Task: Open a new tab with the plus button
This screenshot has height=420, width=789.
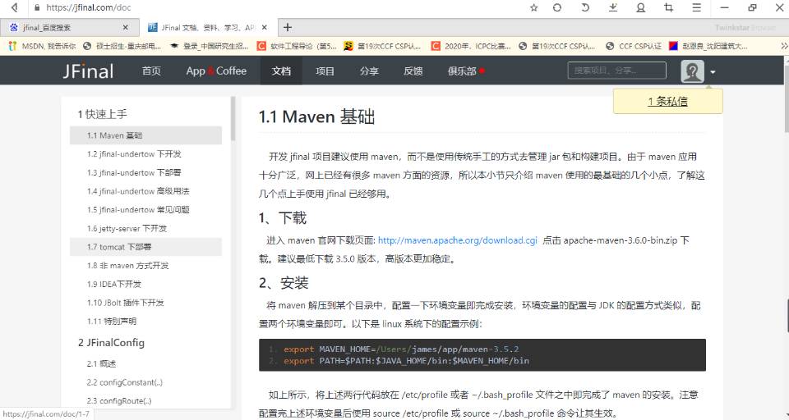Action: coord(288,27)
